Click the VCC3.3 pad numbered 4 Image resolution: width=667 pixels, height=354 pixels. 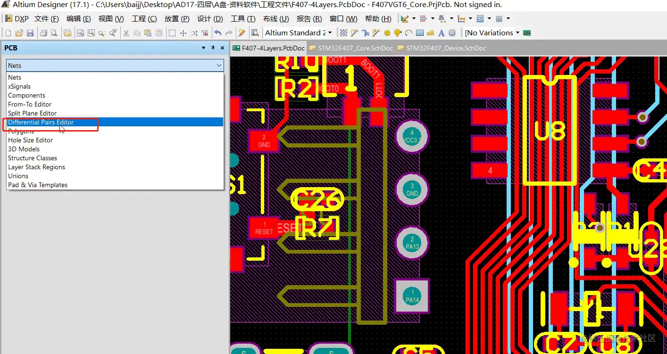coord(412,137)
